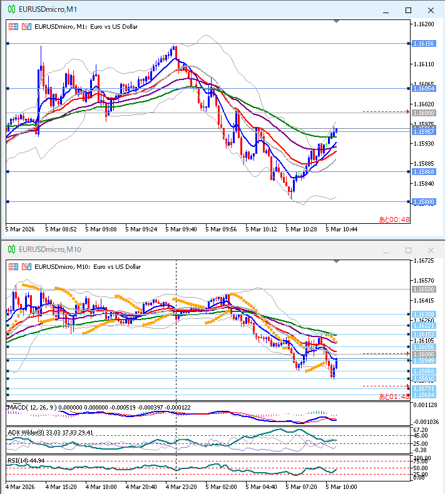Image resolution: width=445 pixels, height=494 pixels.
Task: Select the chart shift triangle on M10 chart
Action: (x=337, y=261)
